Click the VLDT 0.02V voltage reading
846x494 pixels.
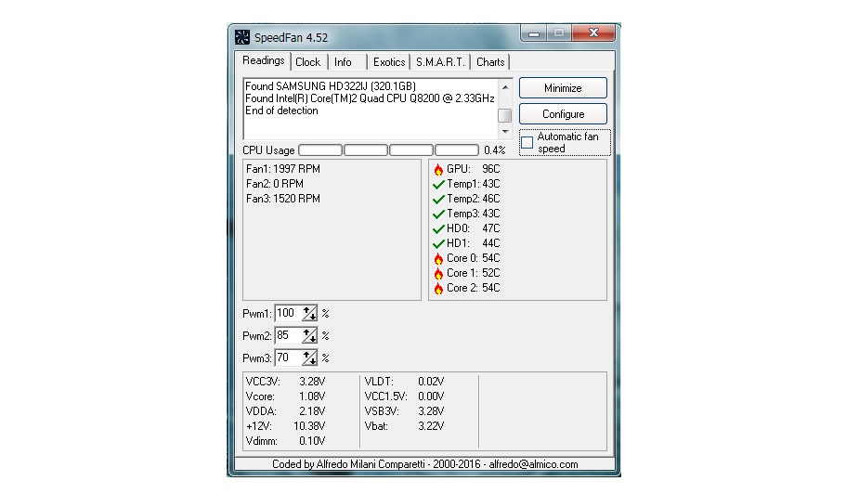pyautogui.click(x=404, y=382)
